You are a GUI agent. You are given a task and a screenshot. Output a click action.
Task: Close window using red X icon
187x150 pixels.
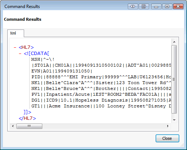178,6
